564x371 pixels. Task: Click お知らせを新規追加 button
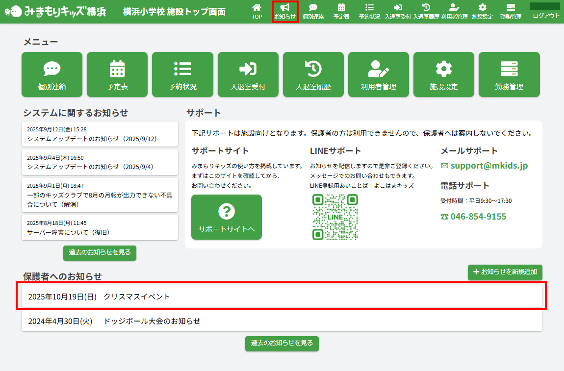(x=505, y=272)
